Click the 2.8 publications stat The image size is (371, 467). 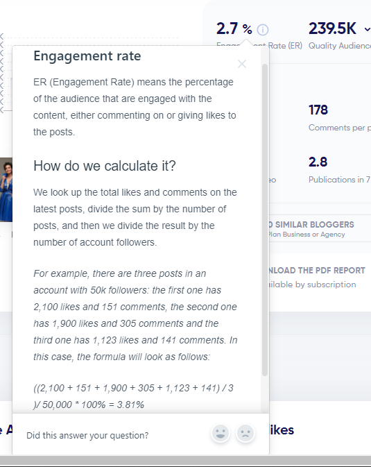tap(318, 162)
